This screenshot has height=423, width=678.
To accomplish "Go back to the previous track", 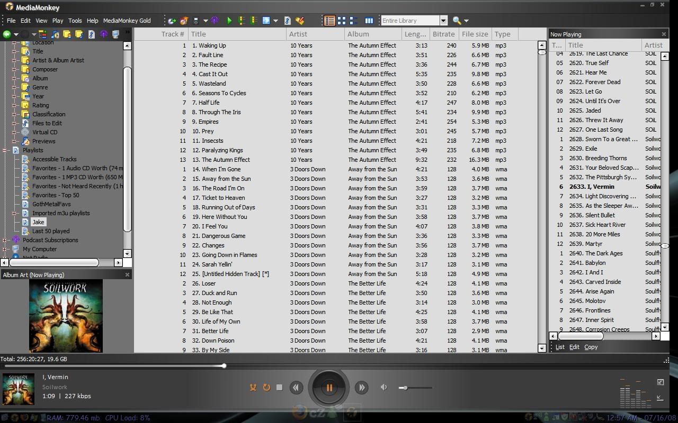I will pyautogui.click(x=296, y=388).
